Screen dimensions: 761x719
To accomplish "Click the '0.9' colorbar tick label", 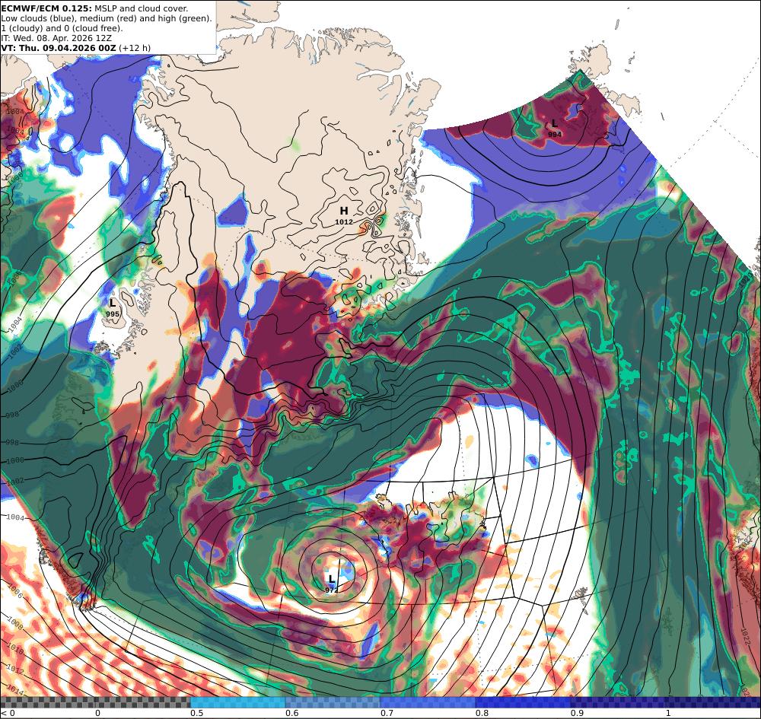I will pyautogui.click(x=577, y=713).
